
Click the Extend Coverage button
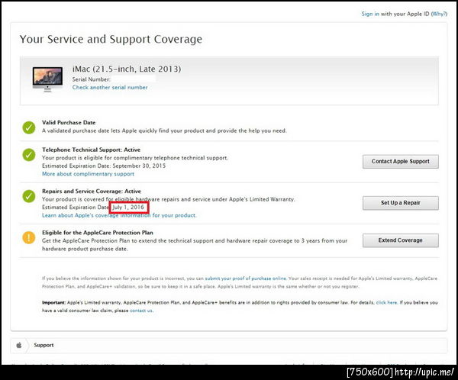(x=401, y=240)
